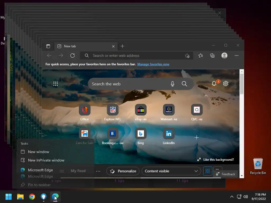Open a new tab with plus button
271x203 pixels.
click(122, 46)
